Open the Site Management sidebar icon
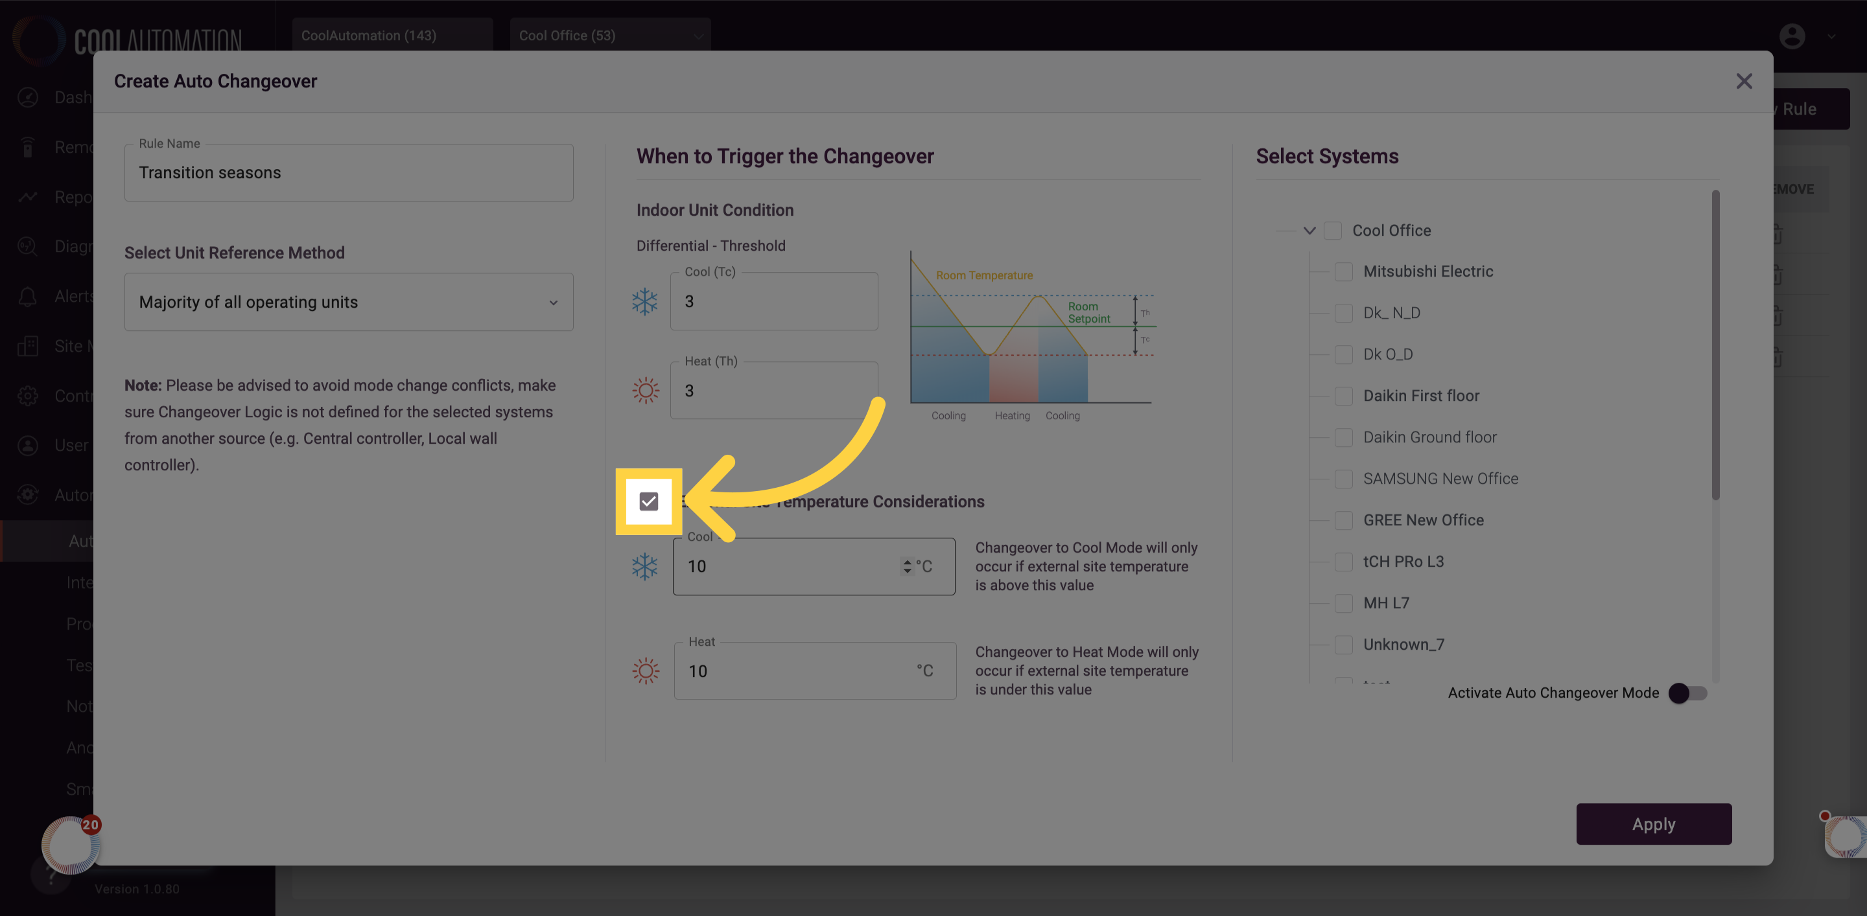 (x=27, y=346)
